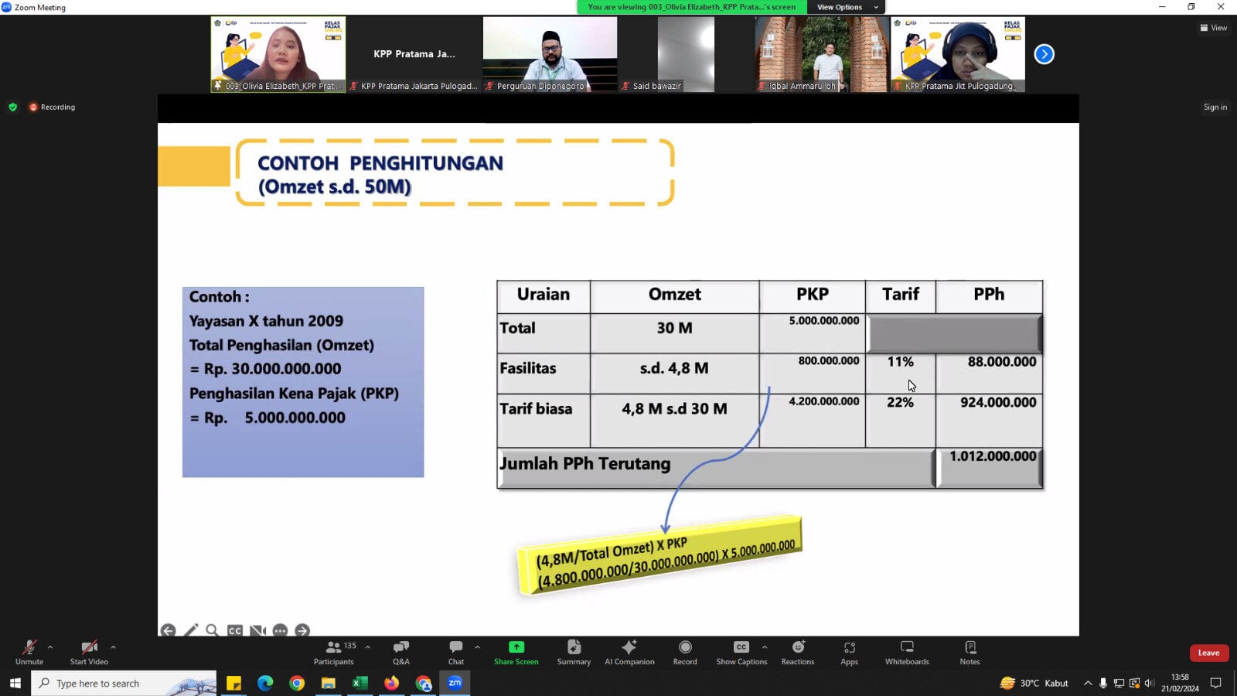Open the meeting Summary
The width and height of the screenshot is (1237, 696).
pos(574,652)
